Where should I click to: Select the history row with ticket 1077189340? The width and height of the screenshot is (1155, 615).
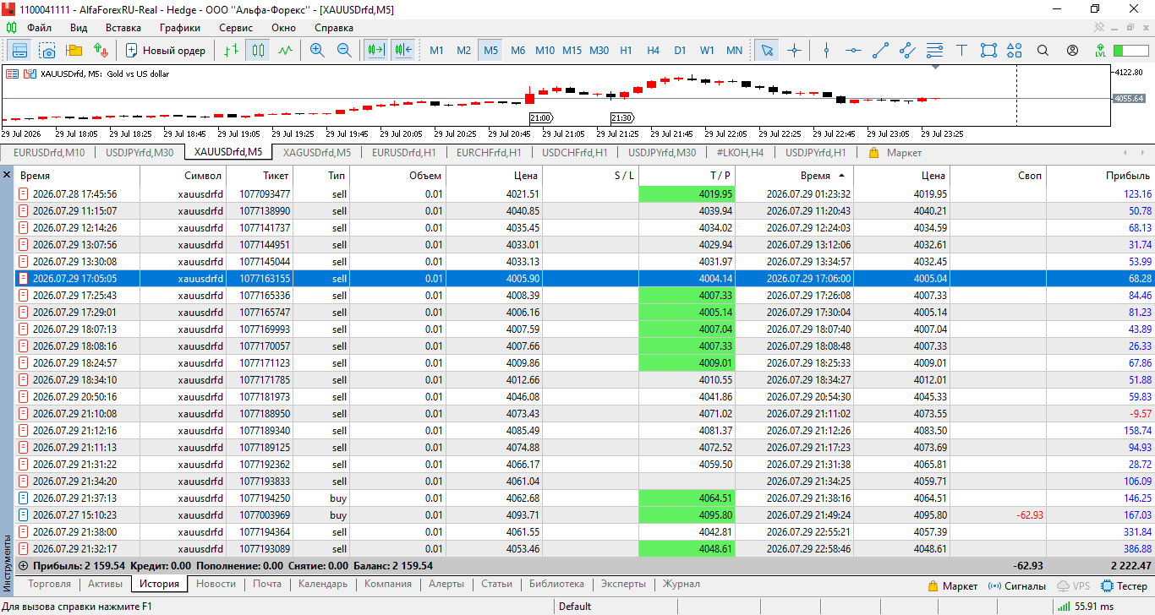point(584,431)
